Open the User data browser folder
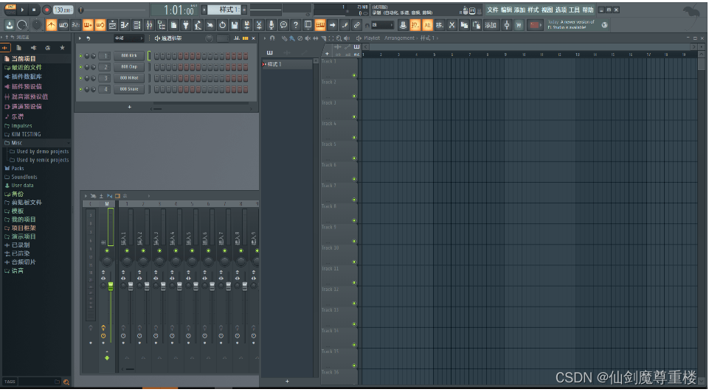Screen dimensions: 709x392 (x=22, y=185)
